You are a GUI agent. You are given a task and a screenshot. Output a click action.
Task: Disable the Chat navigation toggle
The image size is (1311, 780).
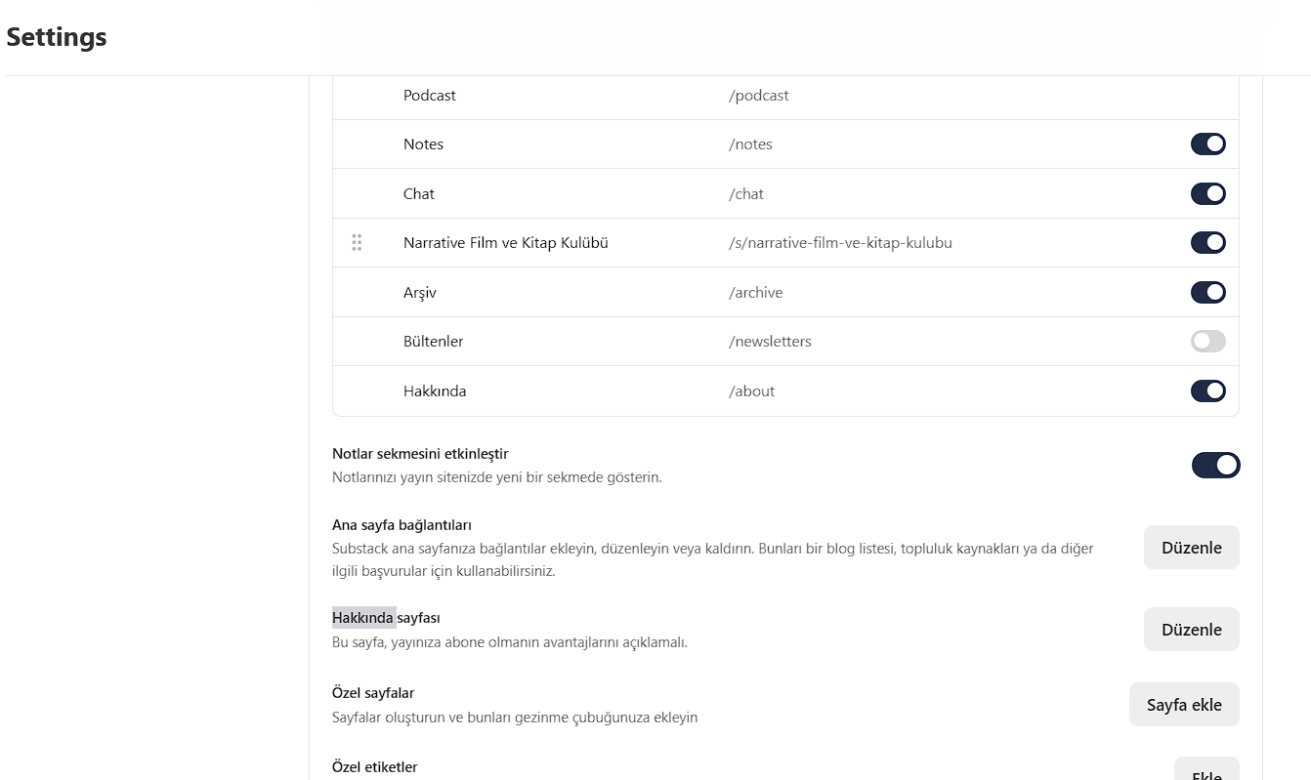click(x=1207, y=193)
